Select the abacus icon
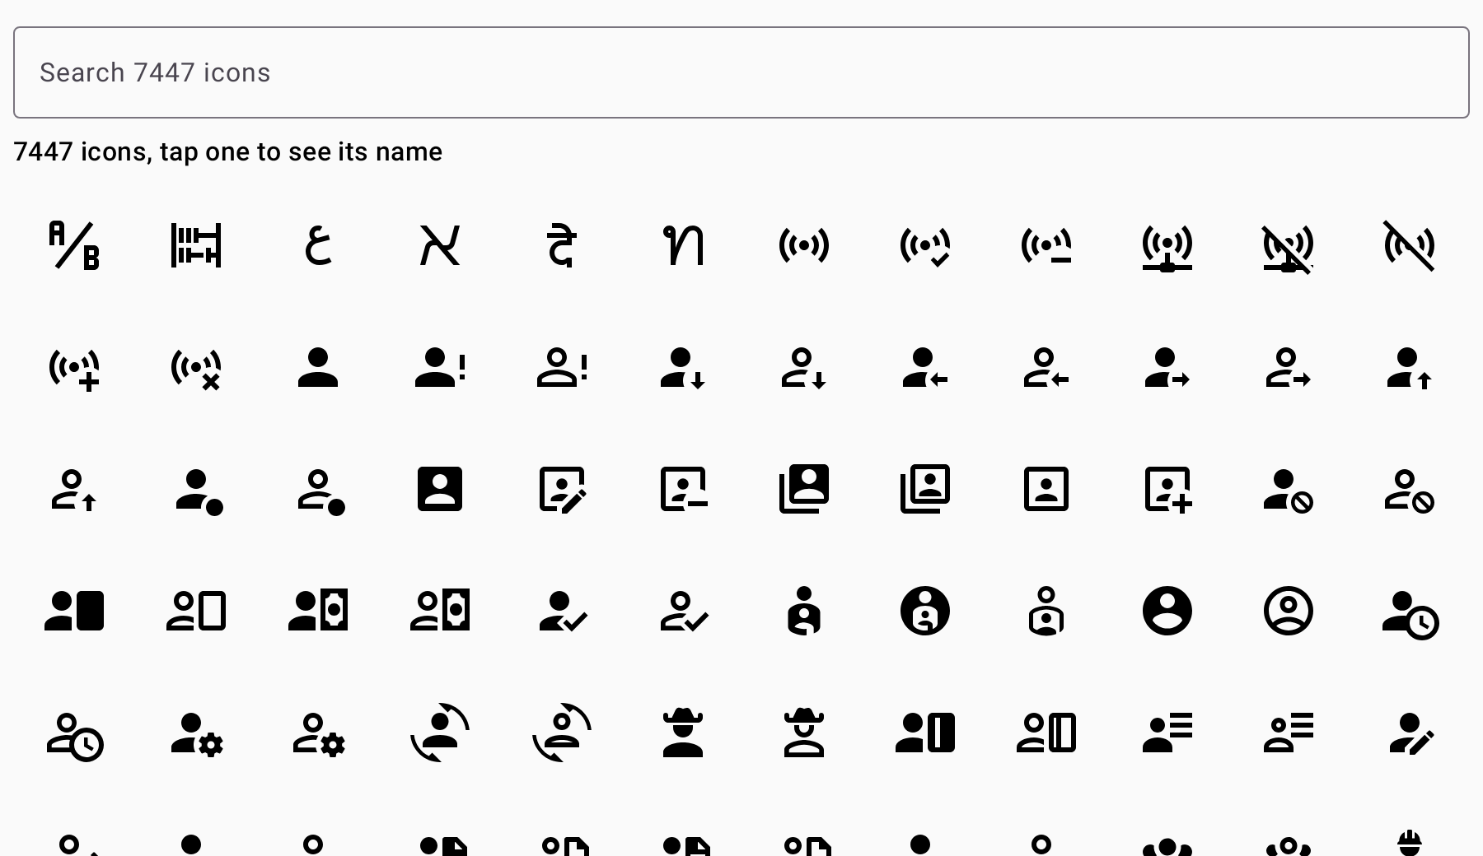Screen dimensions: 1483x856 tap(196, 245)
